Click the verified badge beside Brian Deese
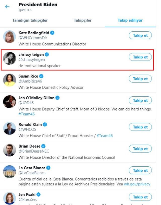Image resolution: width=161 pixels, height=205 pixels. [x=44, y=146]
